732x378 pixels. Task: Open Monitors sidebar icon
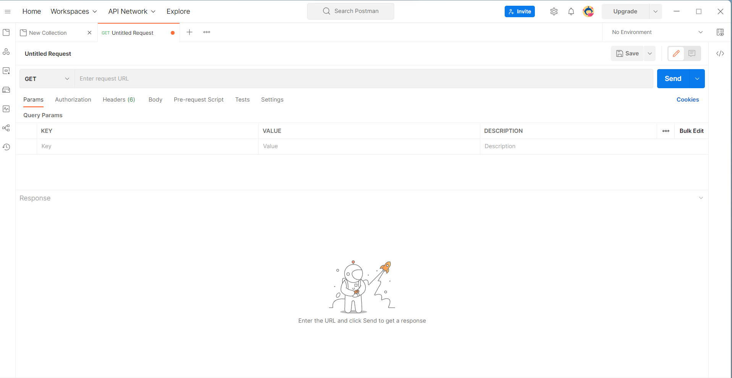(6, 109)
